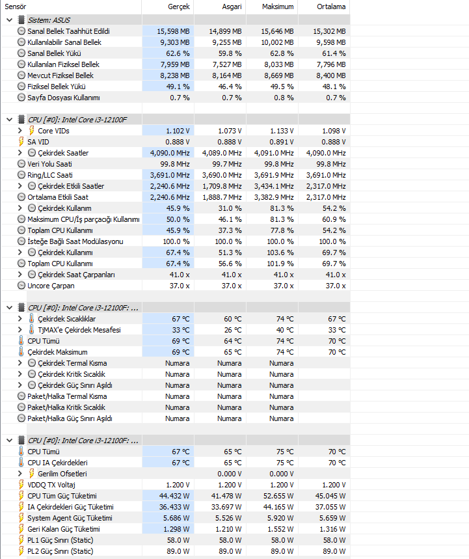Select the IA Çekirdekleri Güç Tüketimi row
Screen dimensions: 469x559
(x=176, y=506)
